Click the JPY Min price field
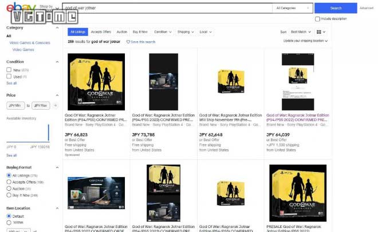Image resolution: width=378 pixels, height=232 pixels. click(15, 106)
